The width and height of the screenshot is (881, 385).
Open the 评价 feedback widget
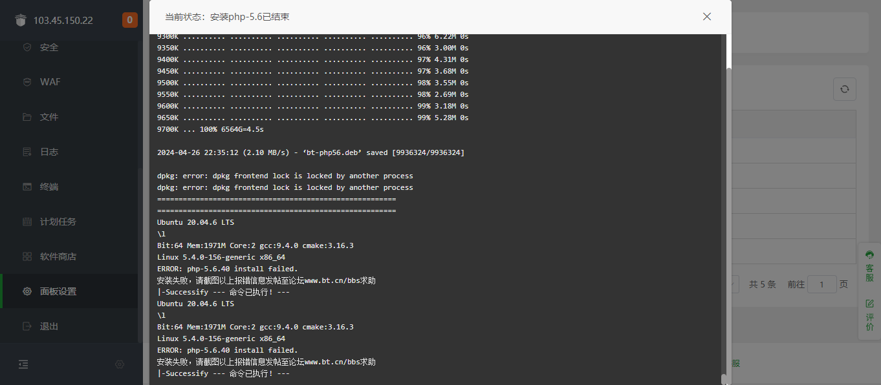point(869,315)
